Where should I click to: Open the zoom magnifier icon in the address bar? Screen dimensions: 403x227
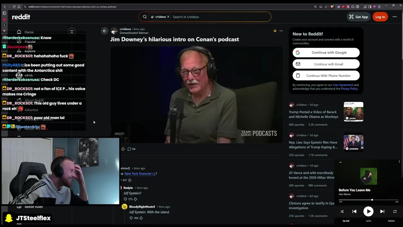(315, 7)
